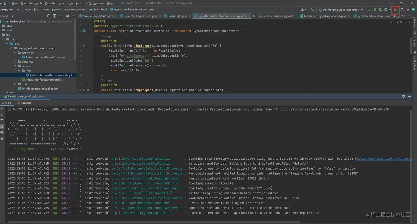The image size is (417, 224).
Task: Open the Navigate menu
Action: [x=26, y=3]
